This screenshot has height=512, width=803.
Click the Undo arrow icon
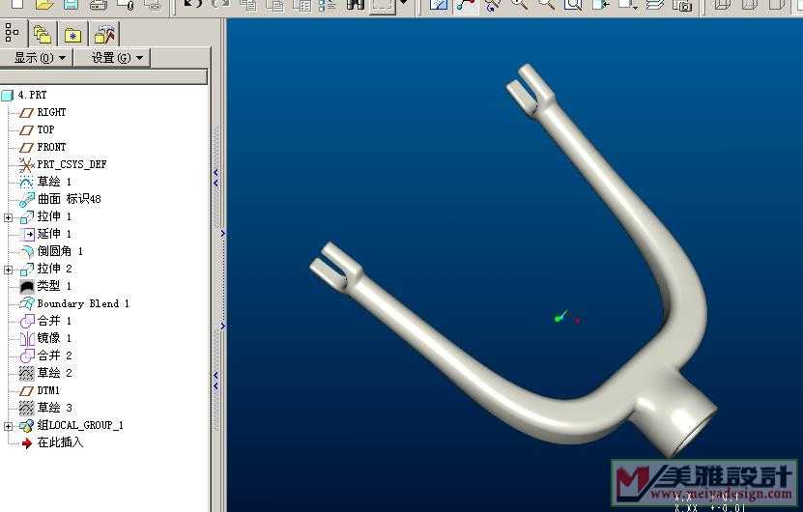(x=192, y=5)
